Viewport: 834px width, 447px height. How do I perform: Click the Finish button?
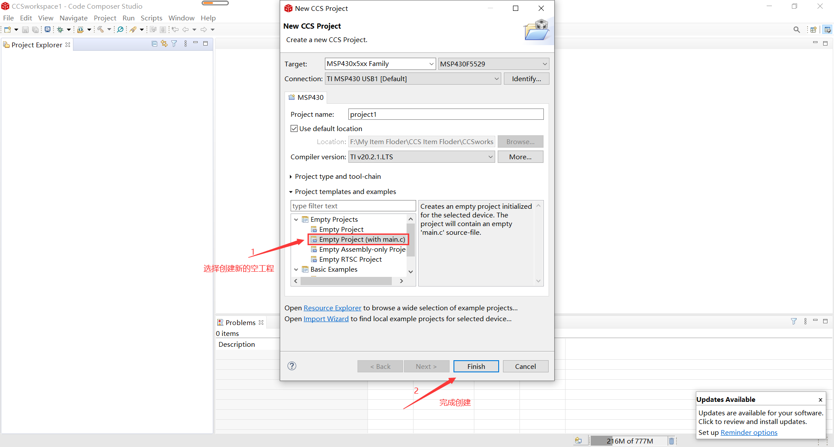point(476,366)
